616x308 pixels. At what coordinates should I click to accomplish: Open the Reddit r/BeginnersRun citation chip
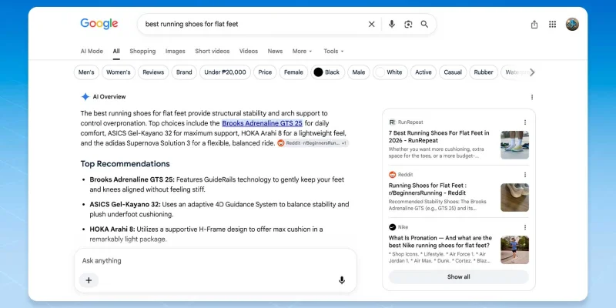[x=313, y=143]
